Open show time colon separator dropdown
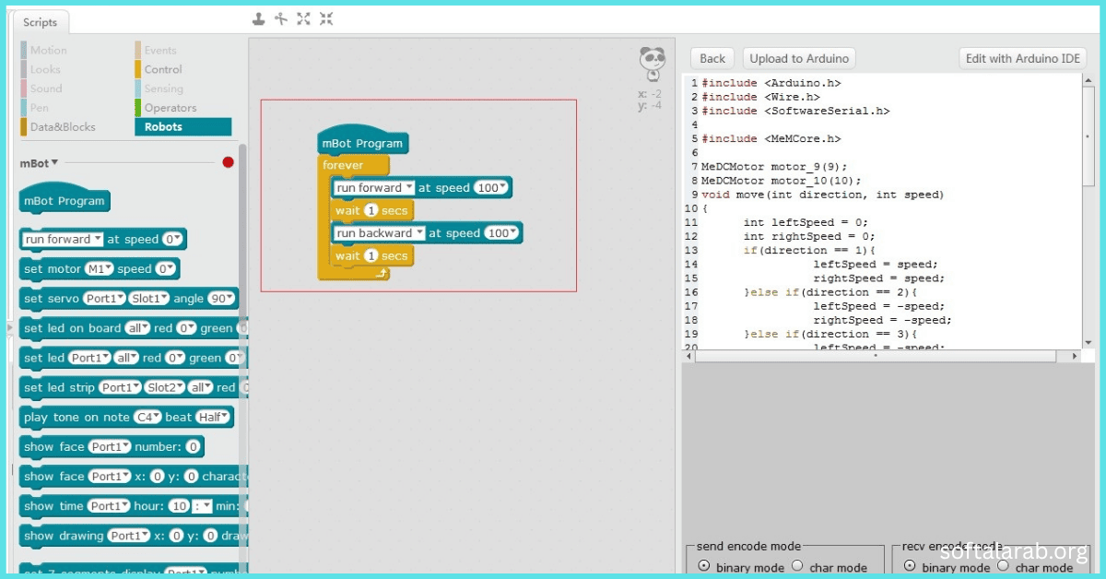This screenshot has height=579, width=1106. tap(203, 506)
